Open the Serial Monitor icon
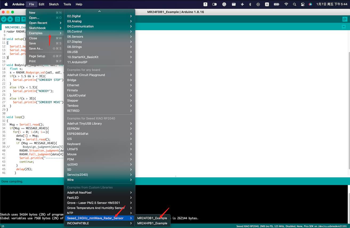Viewport: 350px width, 228px height. pos(345,19)
